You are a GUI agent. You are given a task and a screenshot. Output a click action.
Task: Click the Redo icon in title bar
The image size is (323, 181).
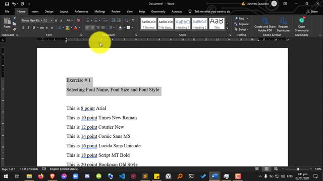point(22,4)
